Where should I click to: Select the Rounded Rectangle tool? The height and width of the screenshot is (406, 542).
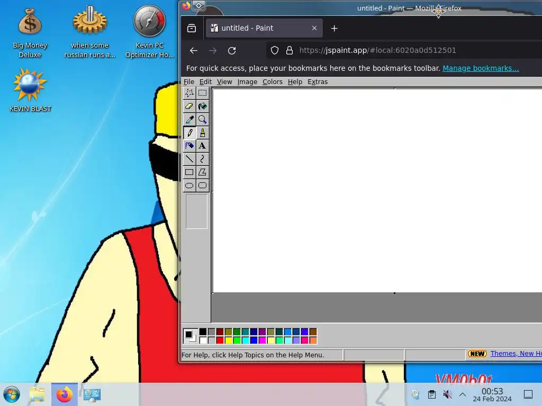[x=203, y=186]
